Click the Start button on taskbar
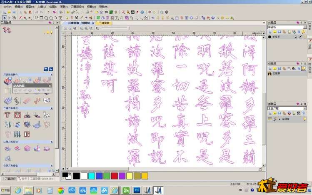Image resolution: width=312 pixels, height=195 pixels. [x=5, y=190]
